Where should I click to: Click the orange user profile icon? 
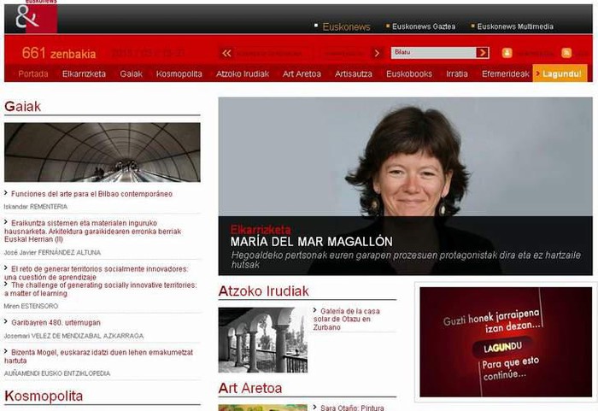(507, 53)
